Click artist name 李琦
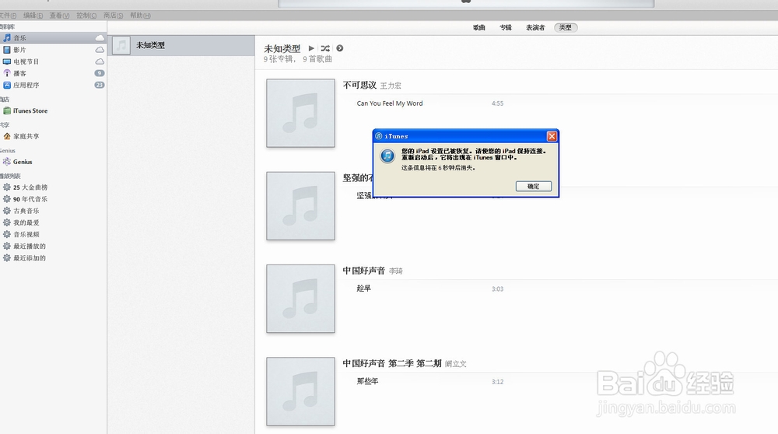This screenshot has width=778, height=434. pos(395,271)
